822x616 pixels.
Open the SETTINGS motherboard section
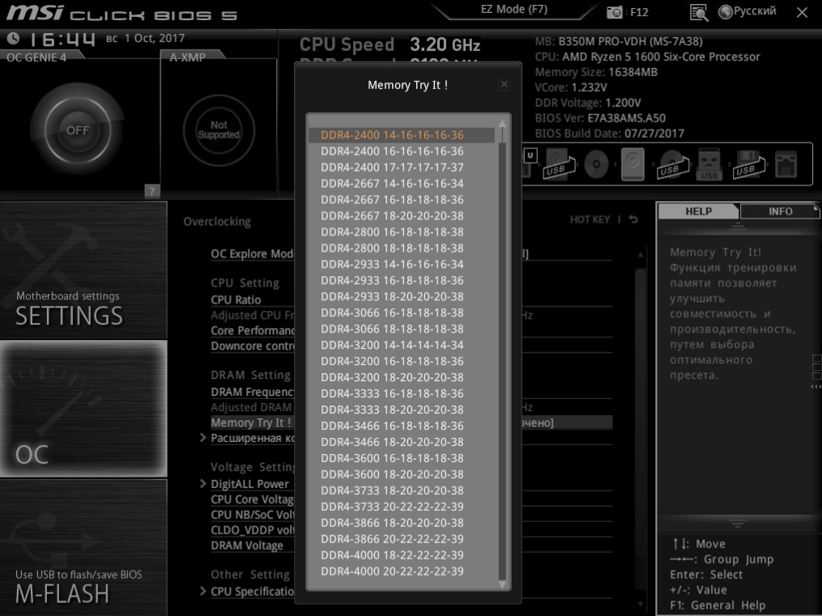click(x=84, y=270)
